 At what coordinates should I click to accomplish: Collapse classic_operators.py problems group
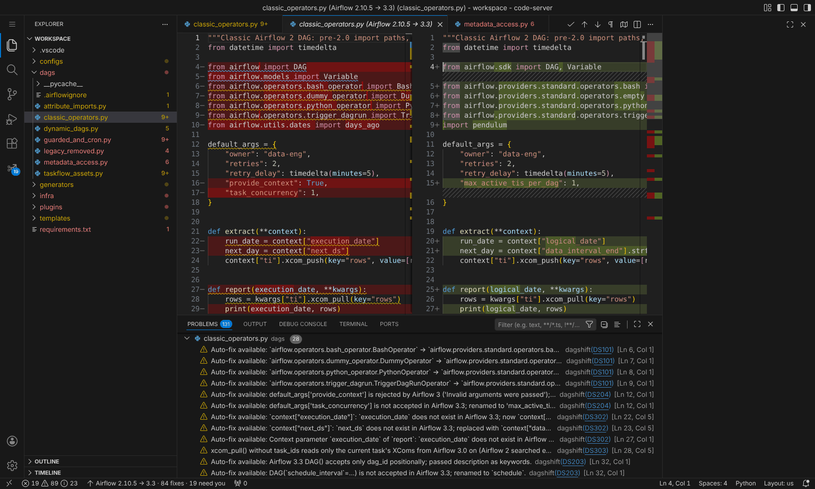coord(187,338)
